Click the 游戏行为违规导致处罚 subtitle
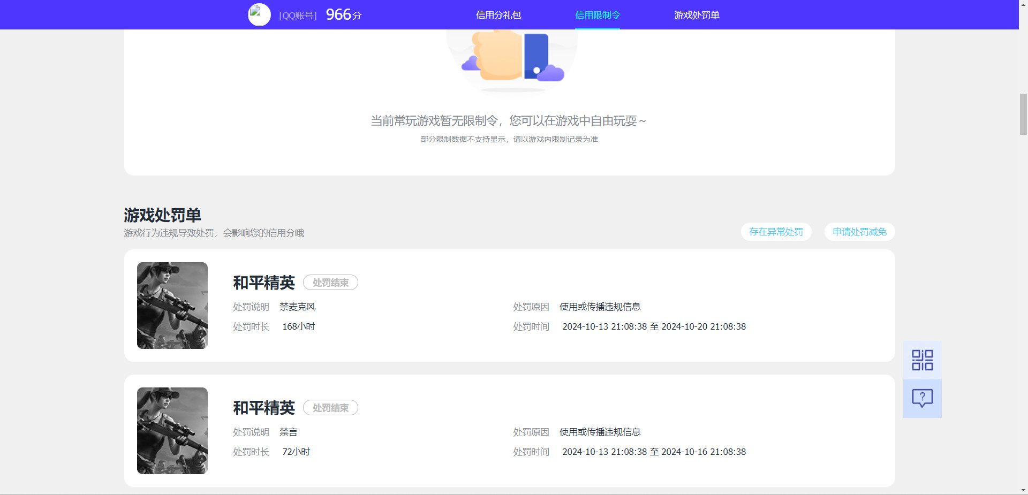The width and height of the screenshot is (1028, 495). [214, 233]
